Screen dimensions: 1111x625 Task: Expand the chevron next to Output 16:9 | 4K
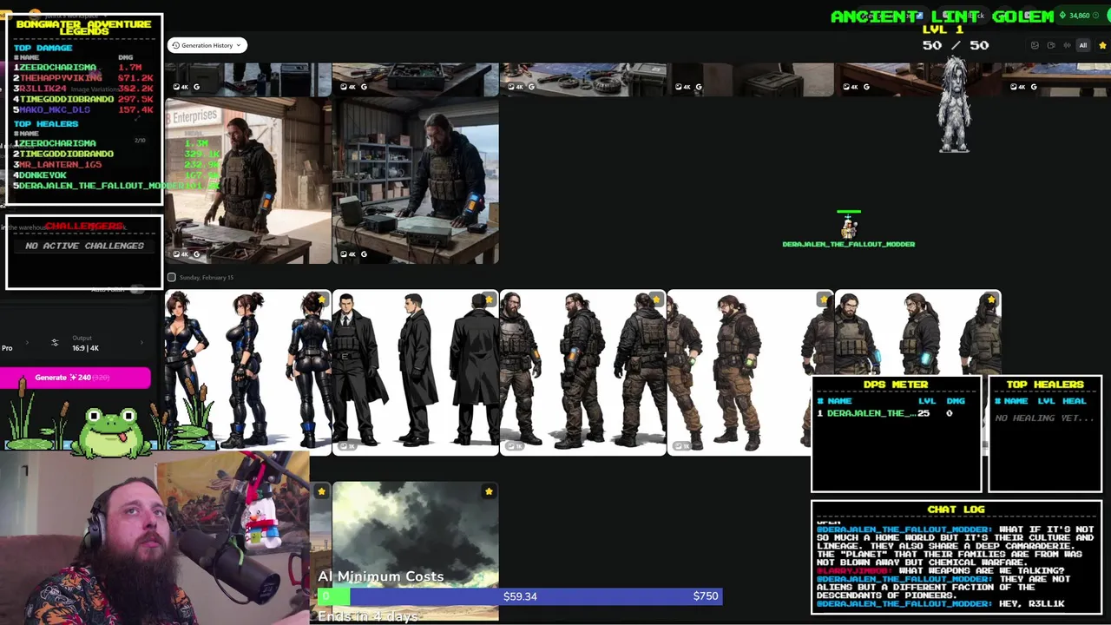(141, 344)
